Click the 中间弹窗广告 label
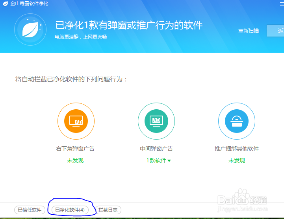 coord(156,149)
